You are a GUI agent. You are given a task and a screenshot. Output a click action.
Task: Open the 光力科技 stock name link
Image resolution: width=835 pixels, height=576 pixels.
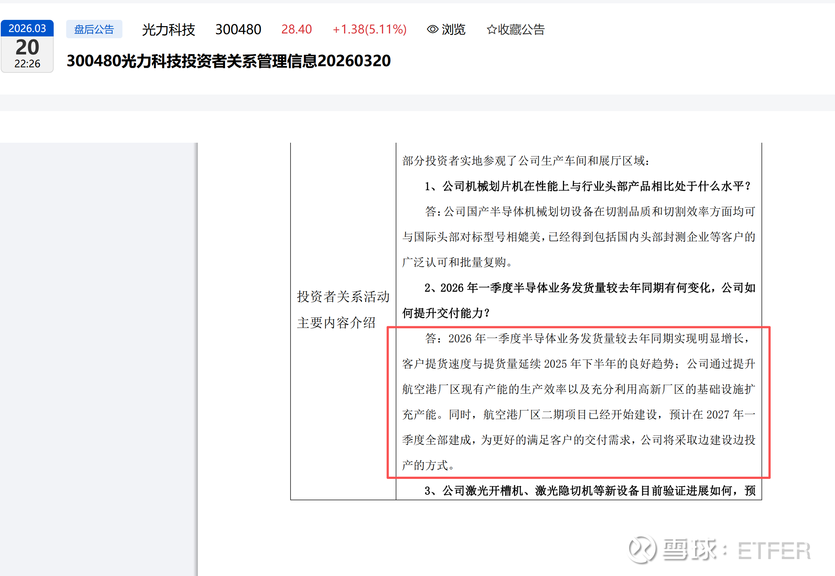(x=168, y=29)
